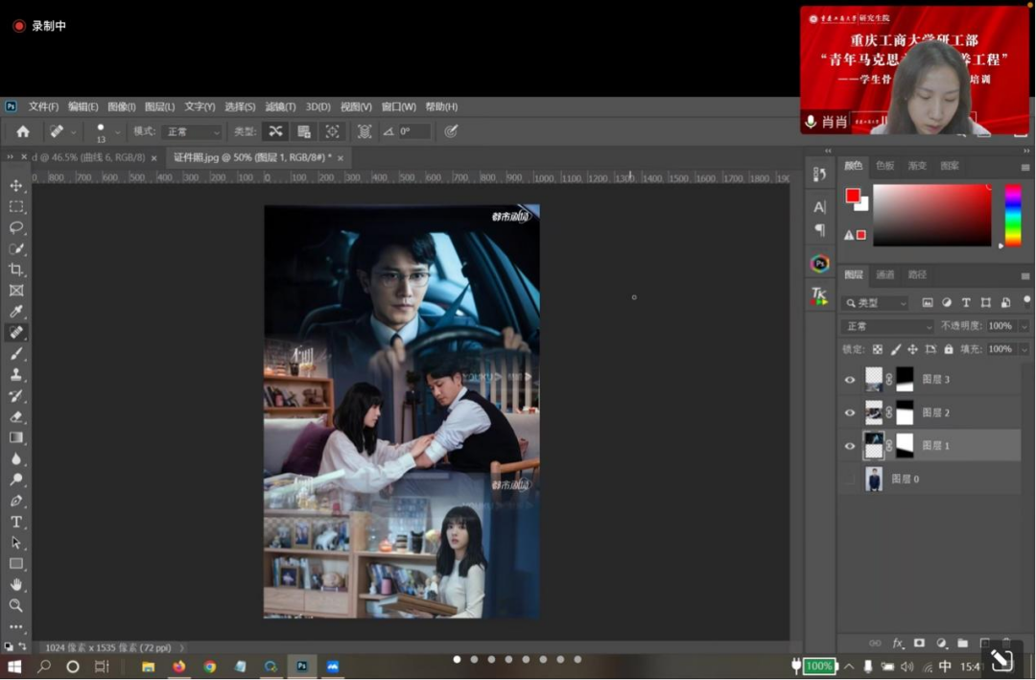This screenshot has width=1036, height=680.
Task: Open the 模式 blend mode dropdown in options bar
Action: coord(192,131)
